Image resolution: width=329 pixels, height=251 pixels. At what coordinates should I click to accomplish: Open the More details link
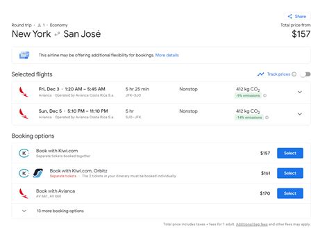click(167, 55)
